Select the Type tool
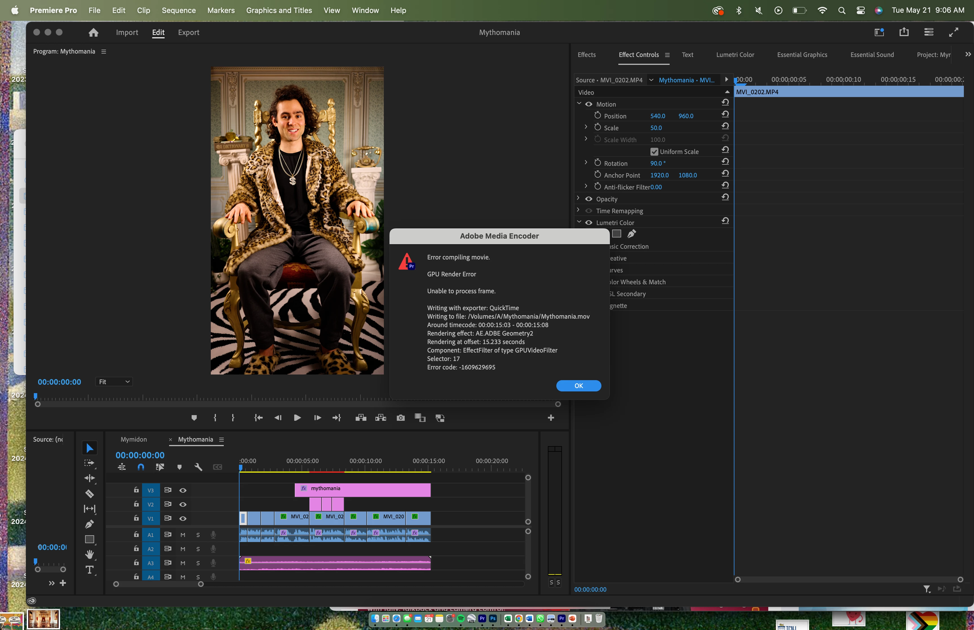974x630 pixels. click(90, 570)
